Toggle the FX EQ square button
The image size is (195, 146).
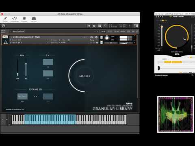(x=48, y=62)
